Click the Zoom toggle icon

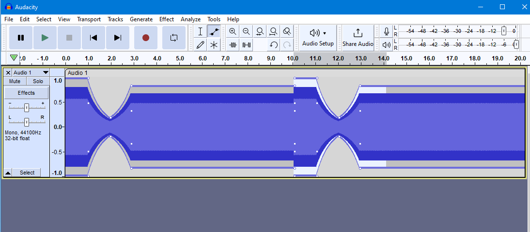tap(287, 32)
